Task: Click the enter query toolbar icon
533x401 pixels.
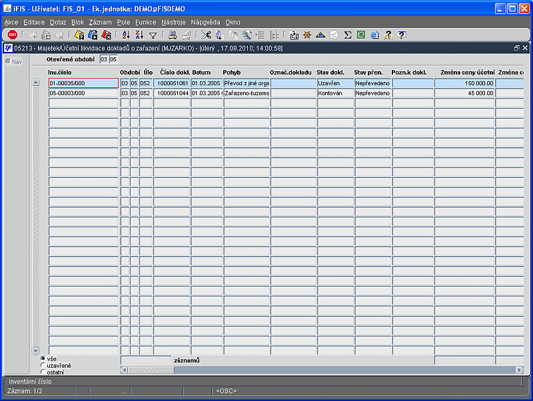Action: click(x=79, y=35)
